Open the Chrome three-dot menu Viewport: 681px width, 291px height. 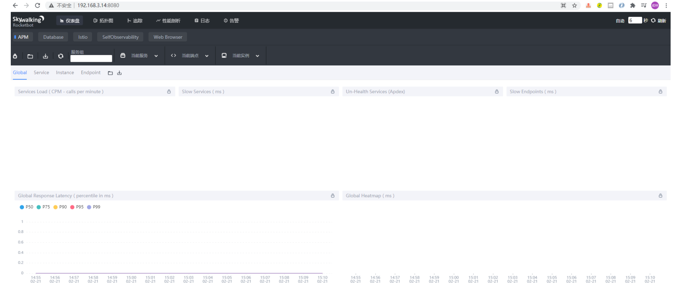(666, 6)
